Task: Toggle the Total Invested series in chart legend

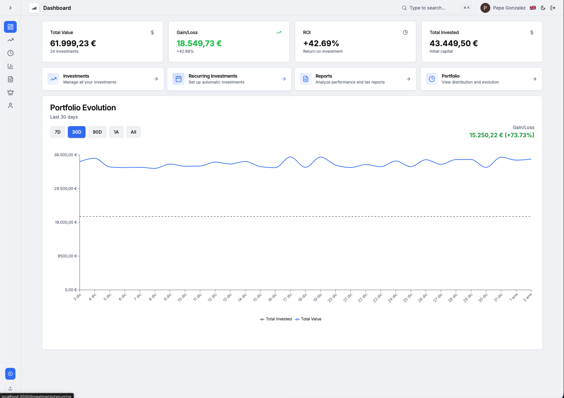Action: point(276,319)
